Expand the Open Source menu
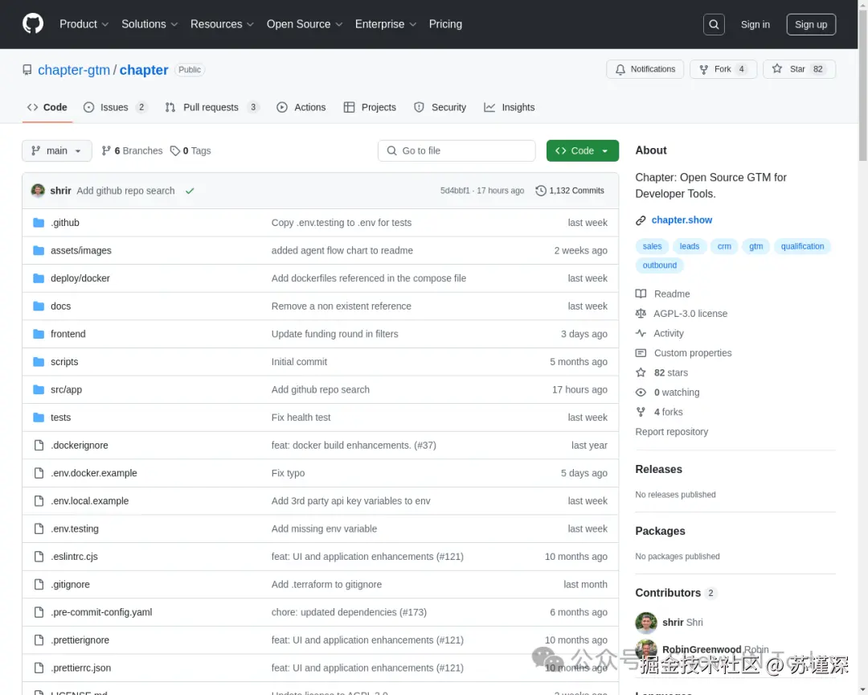This screenshot has width=868, height=695. pyautogui.click(x=305, y=24)
